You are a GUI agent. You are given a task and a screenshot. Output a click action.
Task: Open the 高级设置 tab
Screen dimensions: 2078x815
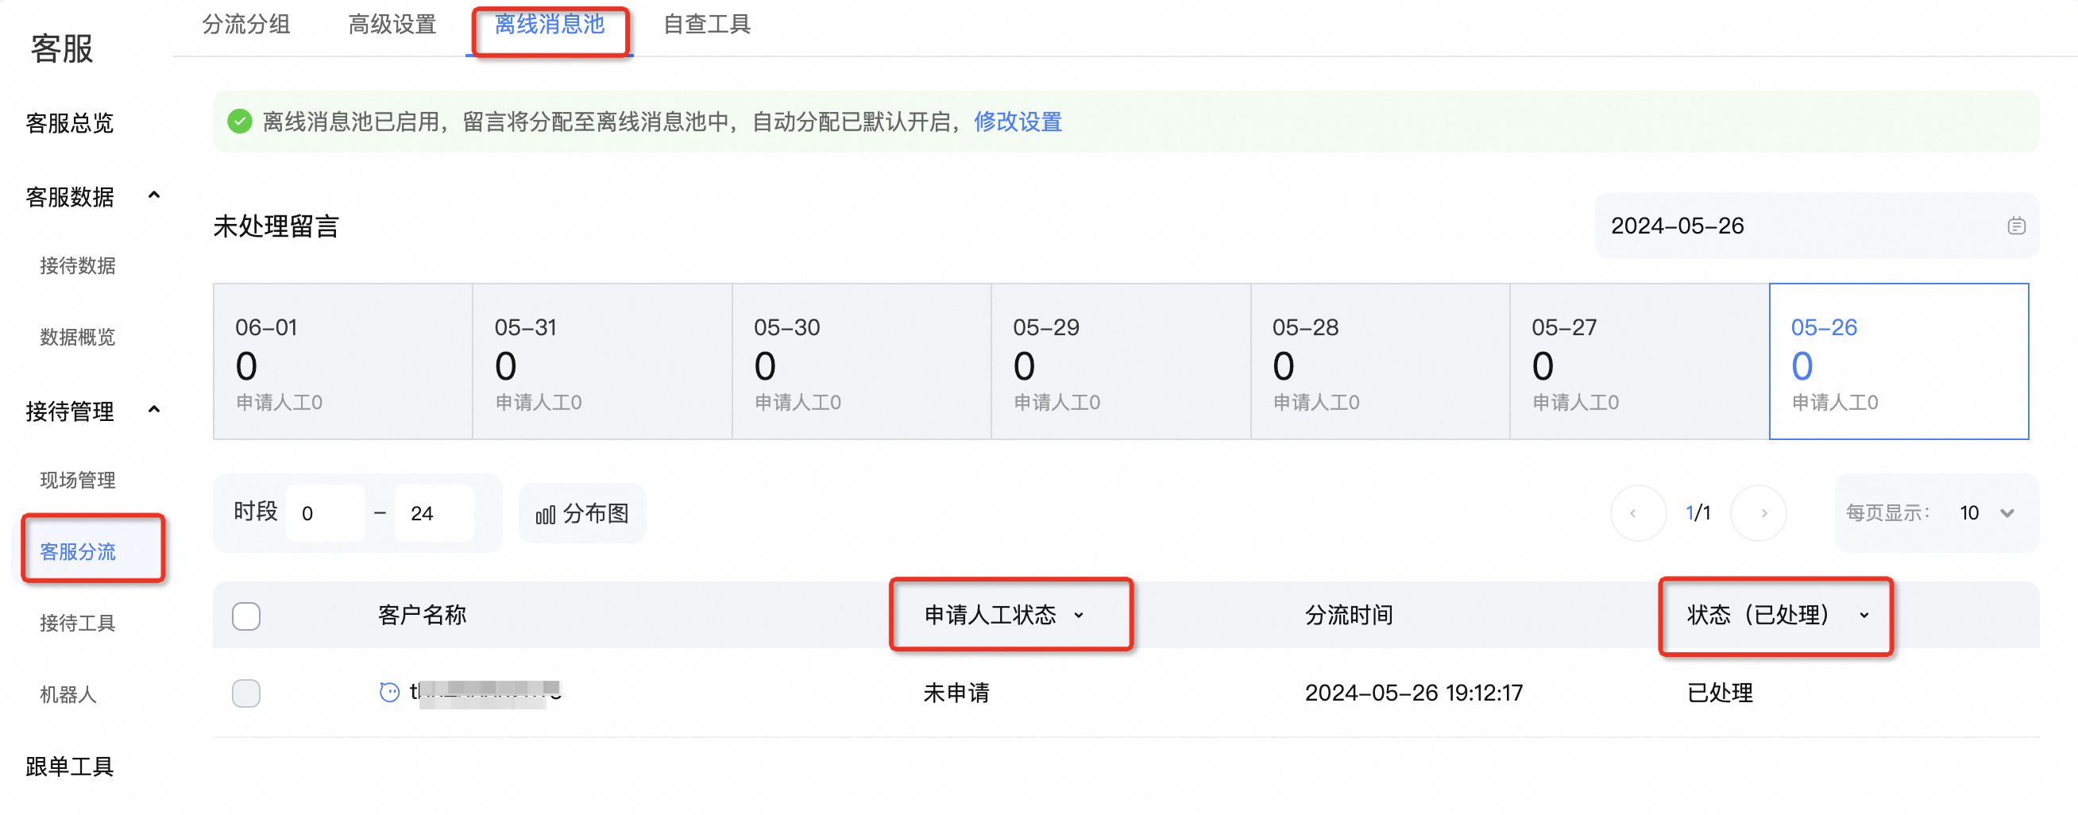[392, 25]
